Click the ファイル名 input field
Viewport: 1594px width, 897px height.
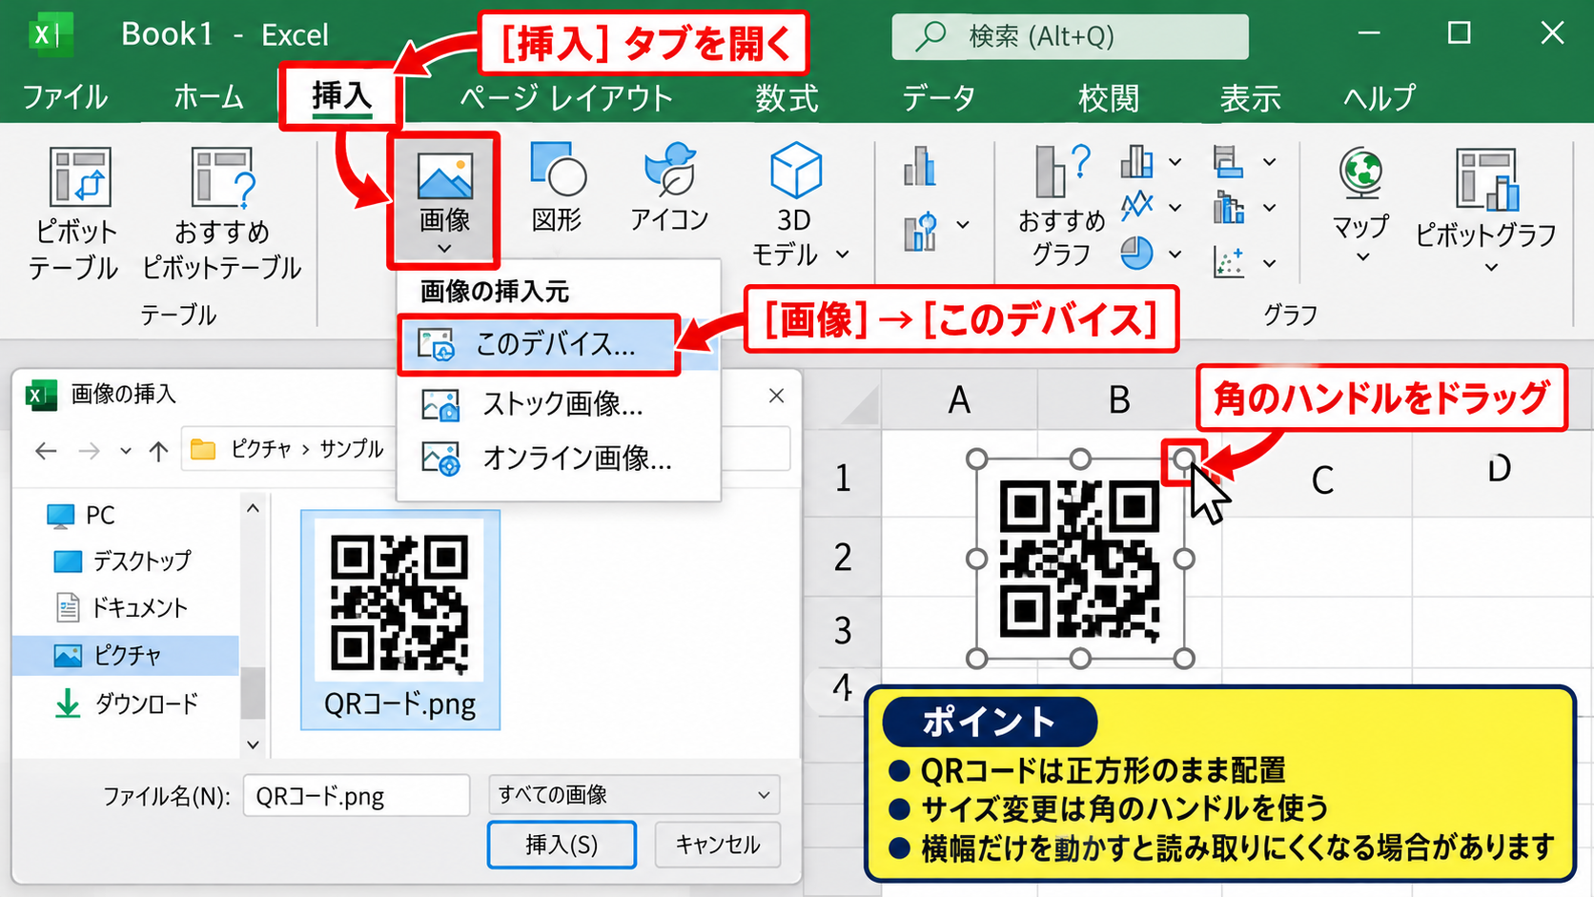pyautogui.click(x=357, y=795)
